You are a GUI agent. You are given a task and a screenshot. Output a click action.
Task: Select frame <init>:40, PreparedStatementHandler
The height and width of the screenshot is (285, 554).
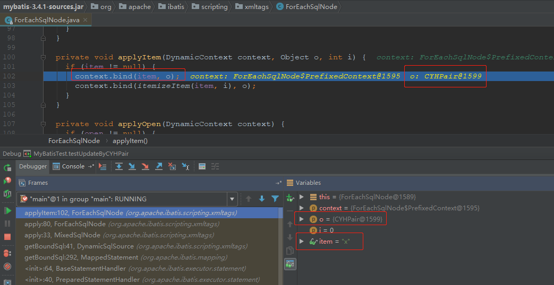147,280
